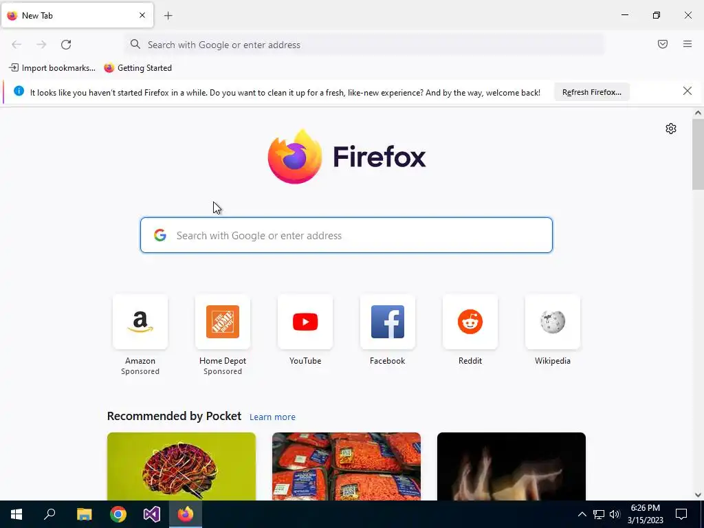The height and width of the screenshot is (528, 704).
Task: Open the network tray icon
Action: coord(599,514)
